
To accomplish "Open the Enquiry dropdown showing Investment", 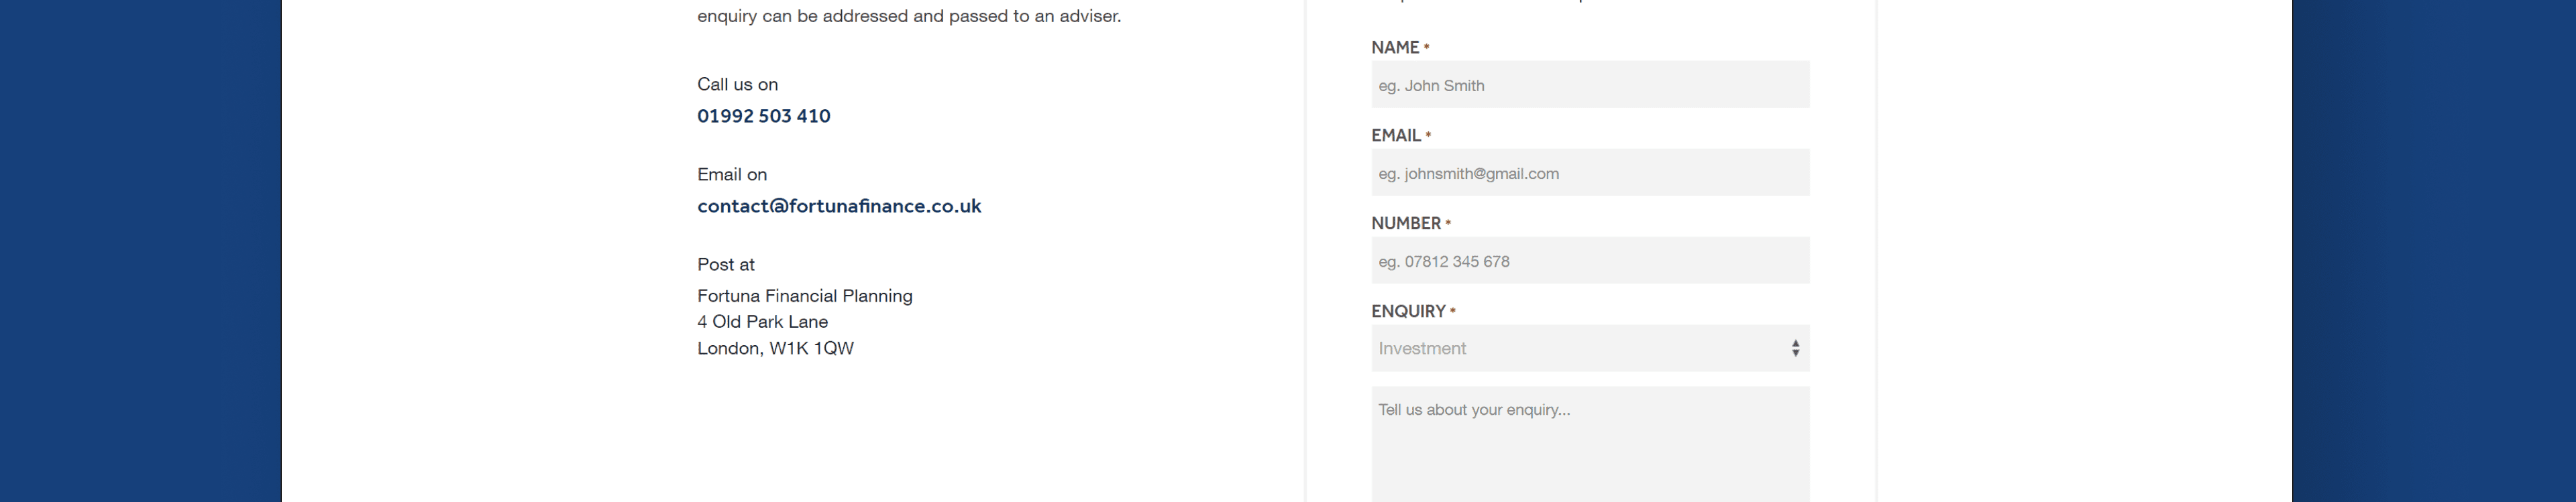I will (1580, 348).
